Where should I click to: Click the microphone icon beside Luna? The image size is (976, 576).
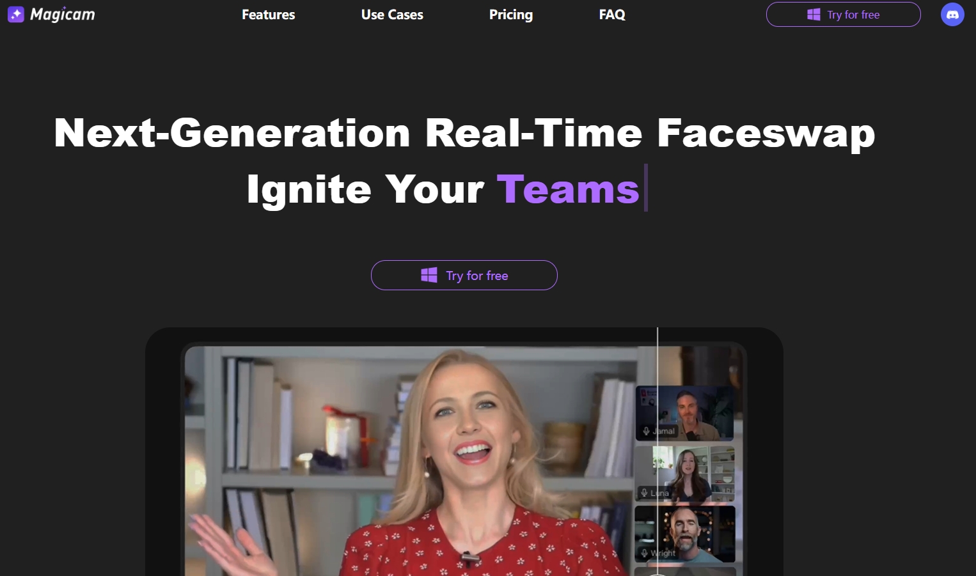coord(644,493)
